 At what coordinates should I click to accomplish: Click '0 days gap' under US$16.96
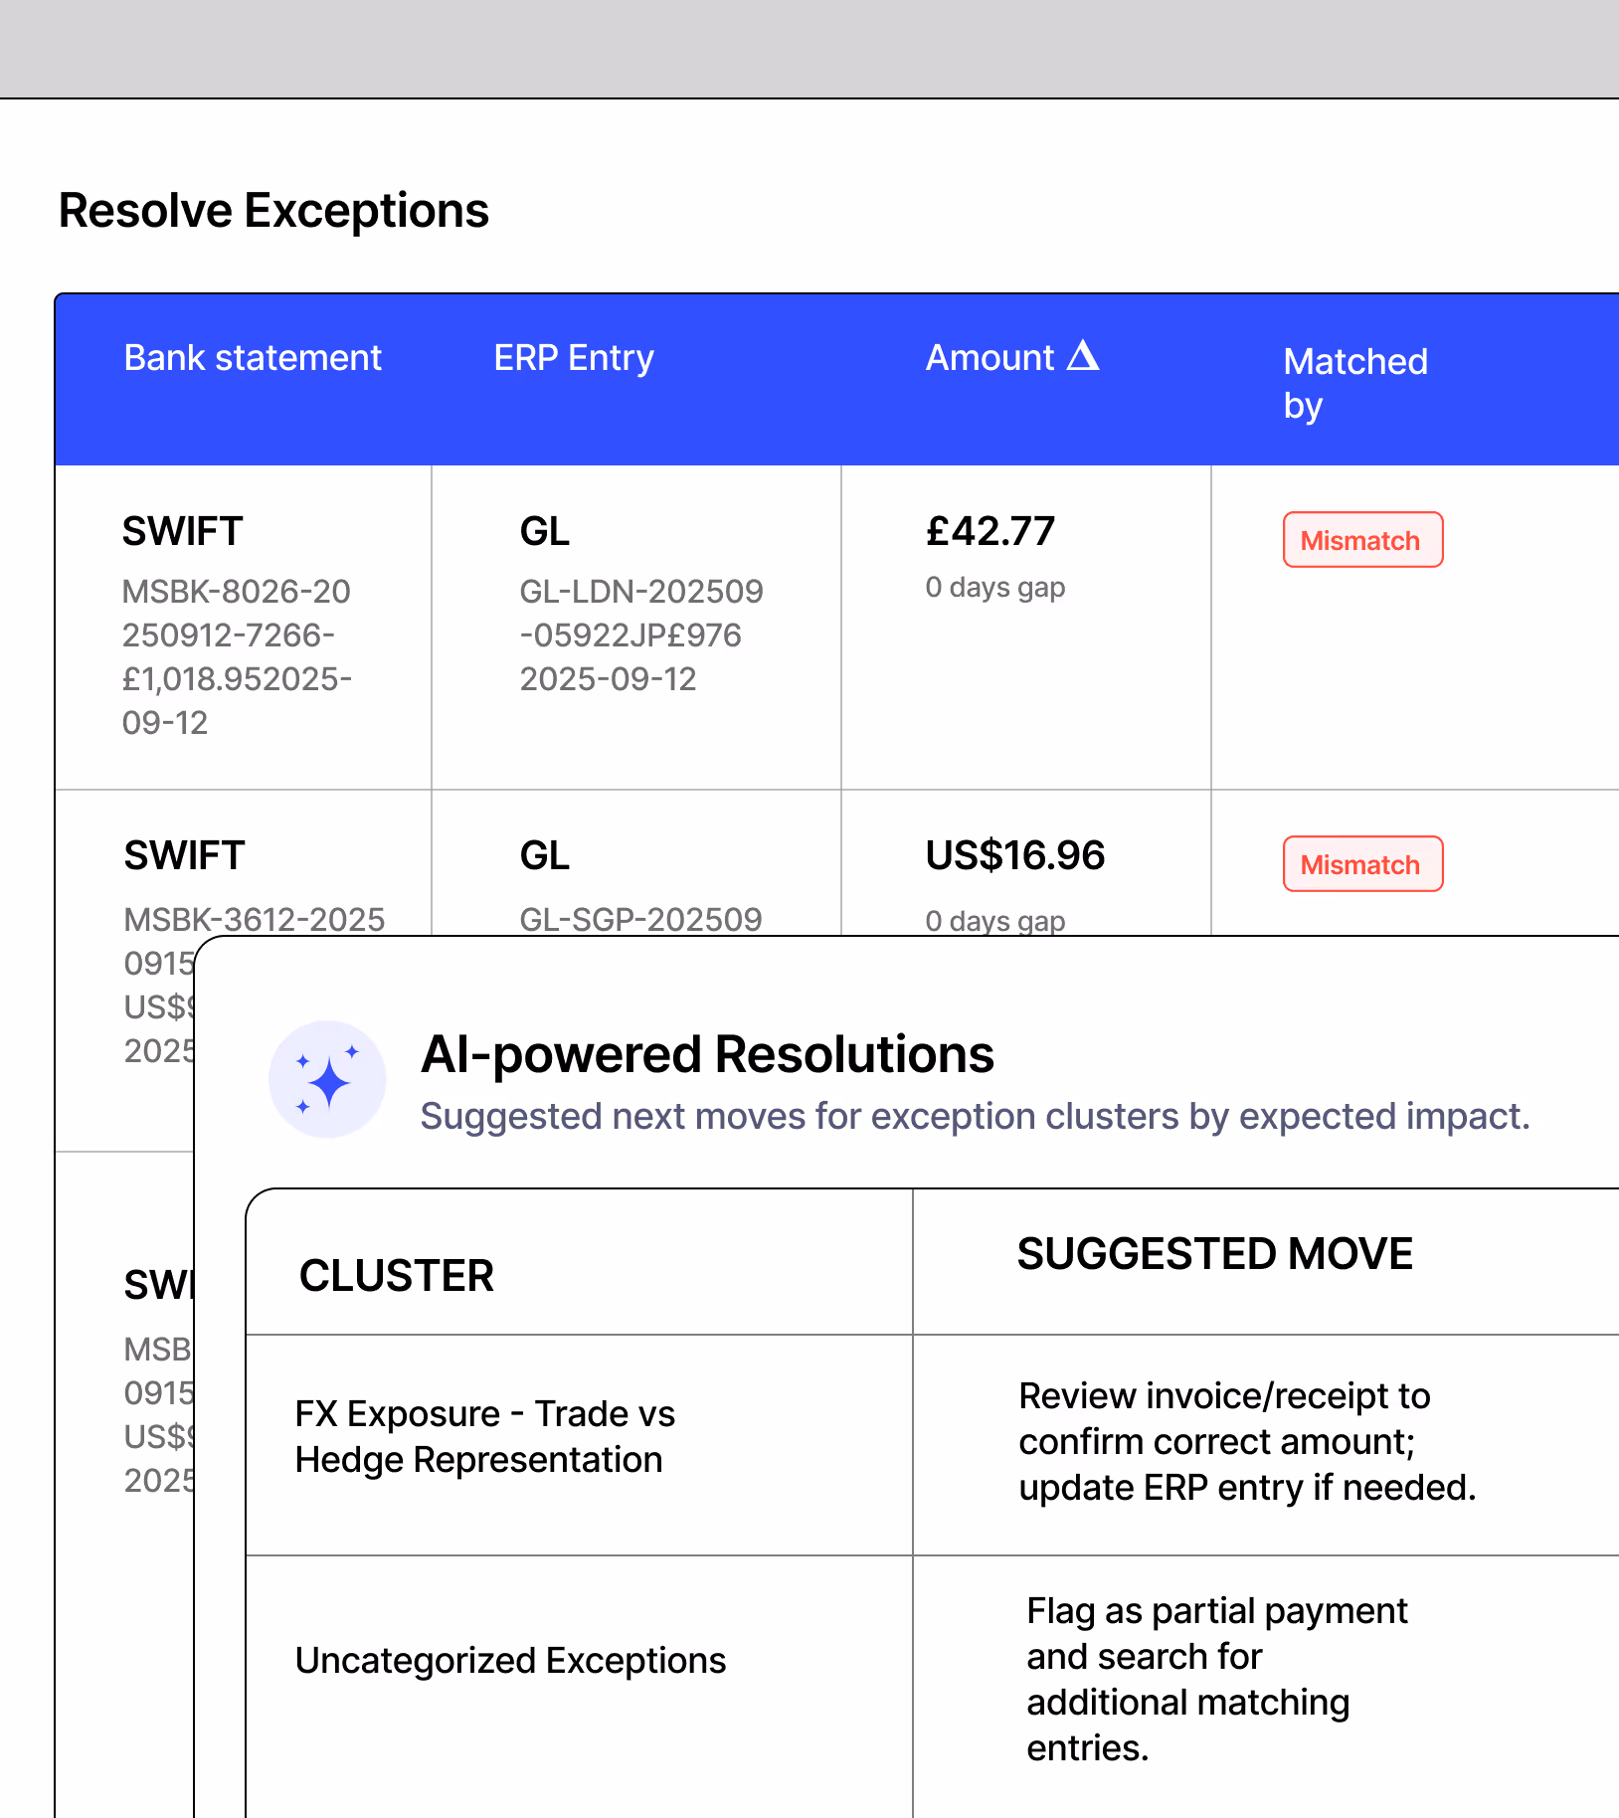click(x=994, y=920)
